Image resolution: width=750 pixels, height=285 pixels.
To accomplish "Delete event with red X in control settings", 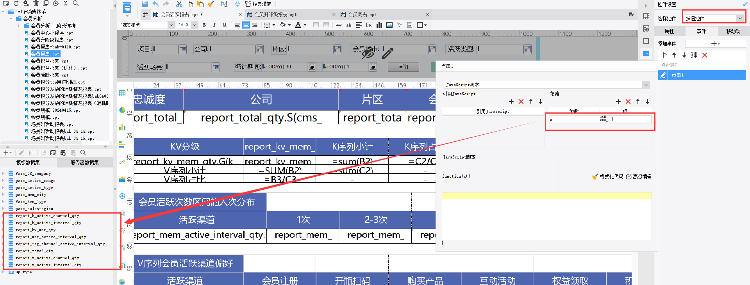I will [705, 55].
